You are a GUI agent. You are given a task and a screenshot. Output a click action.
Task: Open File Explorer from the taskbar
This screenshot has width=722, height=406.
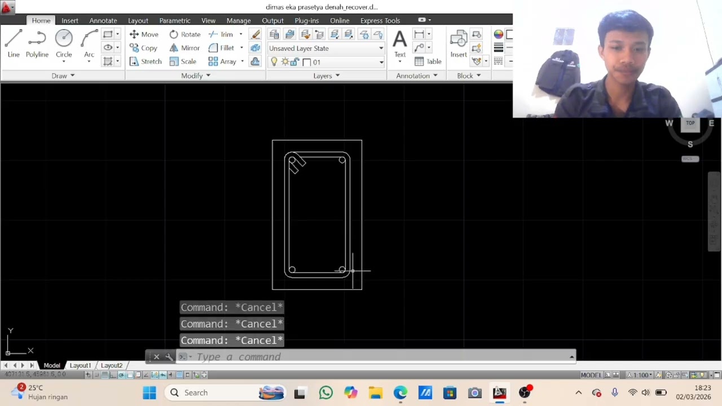(376, 393)
